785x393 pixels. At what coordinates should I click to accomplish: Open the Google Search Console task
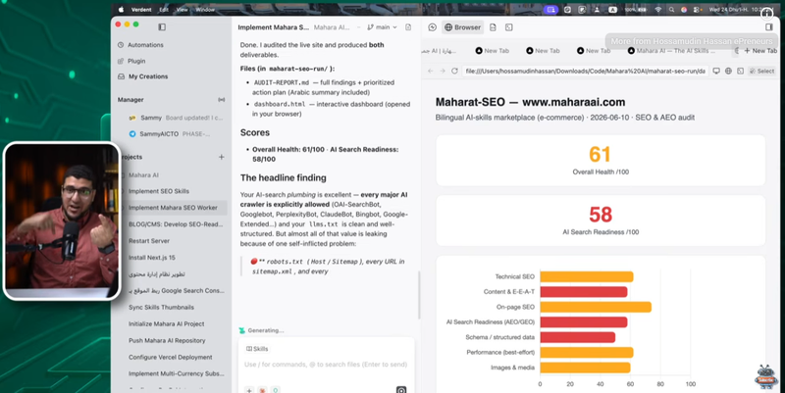pos(177,290)
